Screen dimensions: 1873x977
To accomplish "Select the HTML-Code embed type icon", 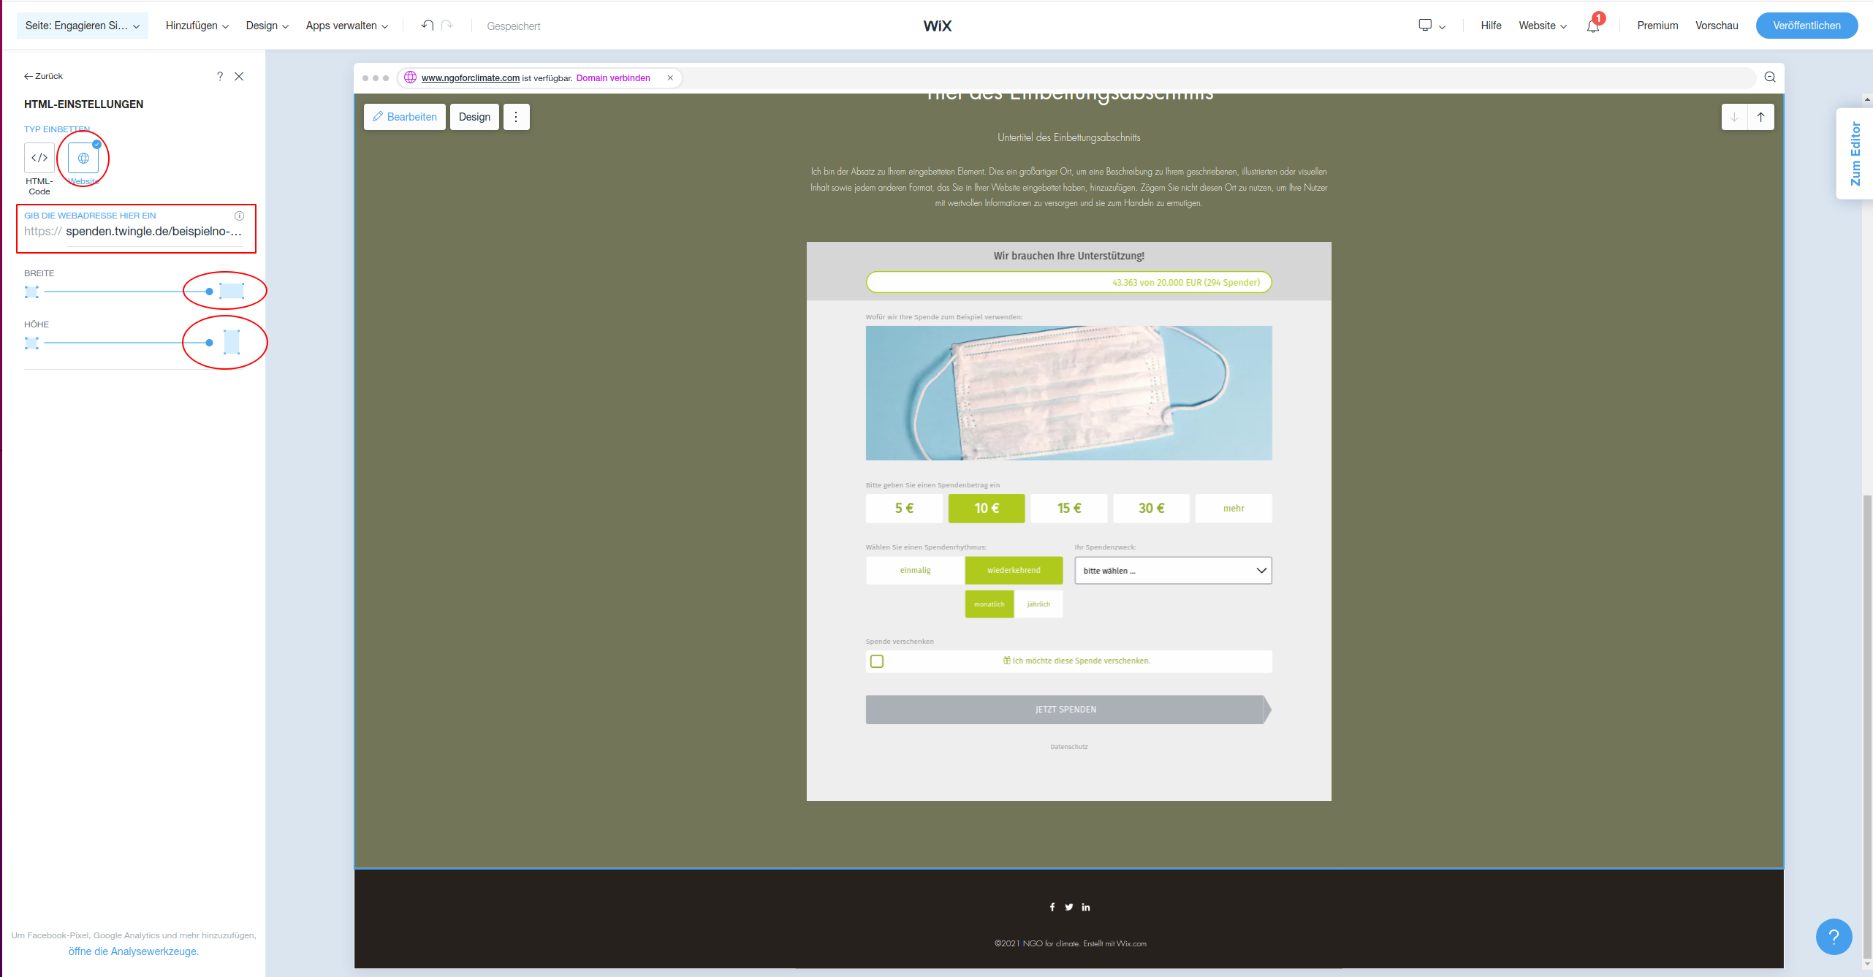I will 39,158.
